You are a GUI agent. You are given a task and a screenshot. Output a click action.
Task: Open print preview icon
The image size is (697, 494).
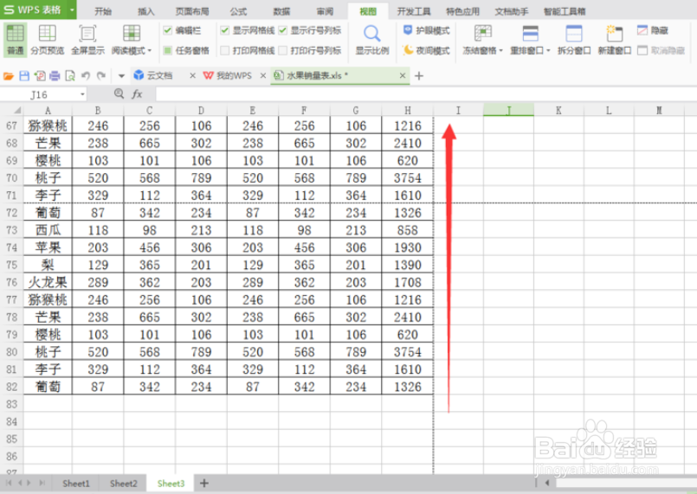point(70,76)
